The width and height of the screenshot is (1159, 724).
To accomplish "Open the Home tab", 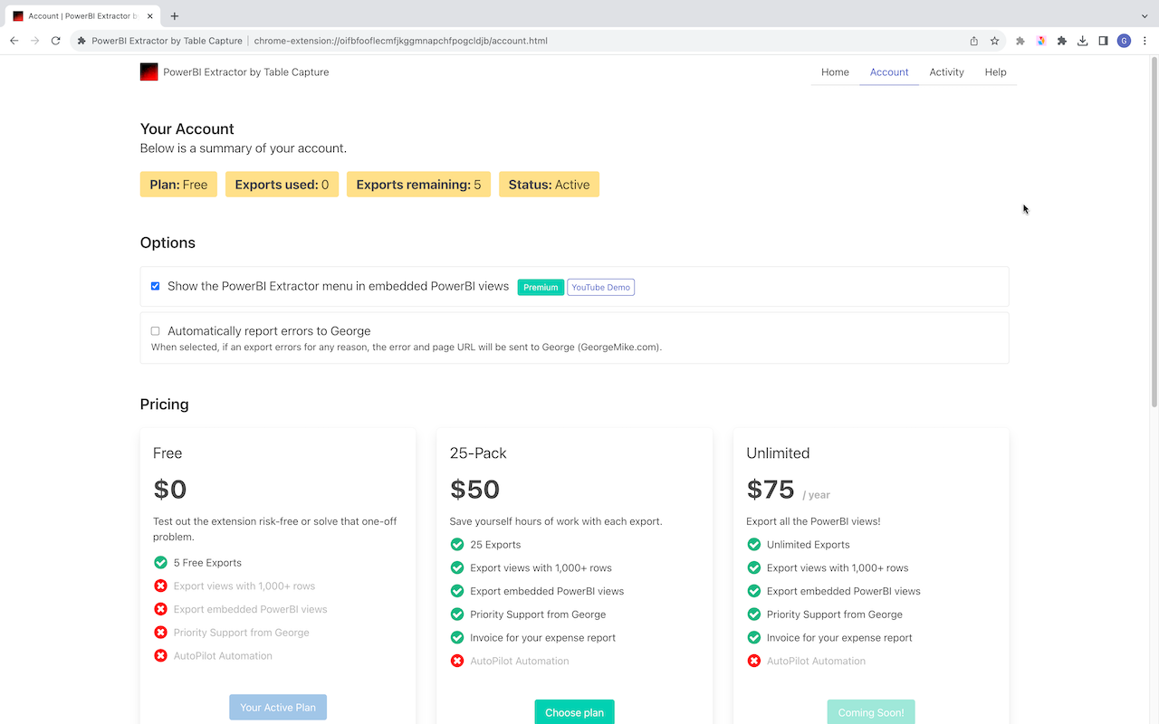I will (835, 72).
